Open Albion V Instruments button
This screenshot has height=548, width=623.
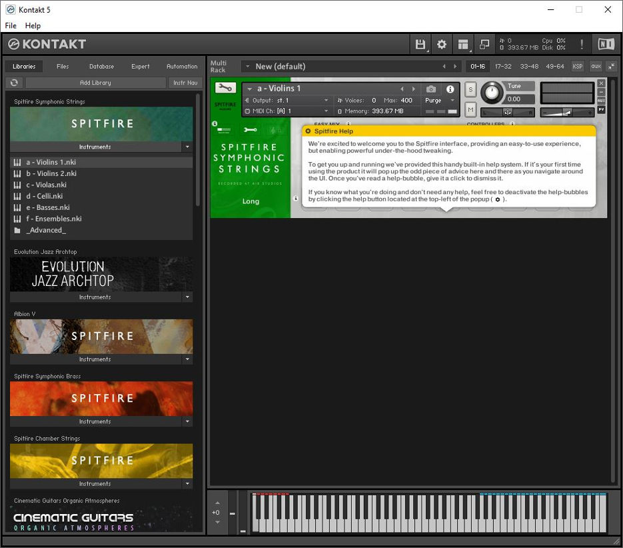coord(95,359)
